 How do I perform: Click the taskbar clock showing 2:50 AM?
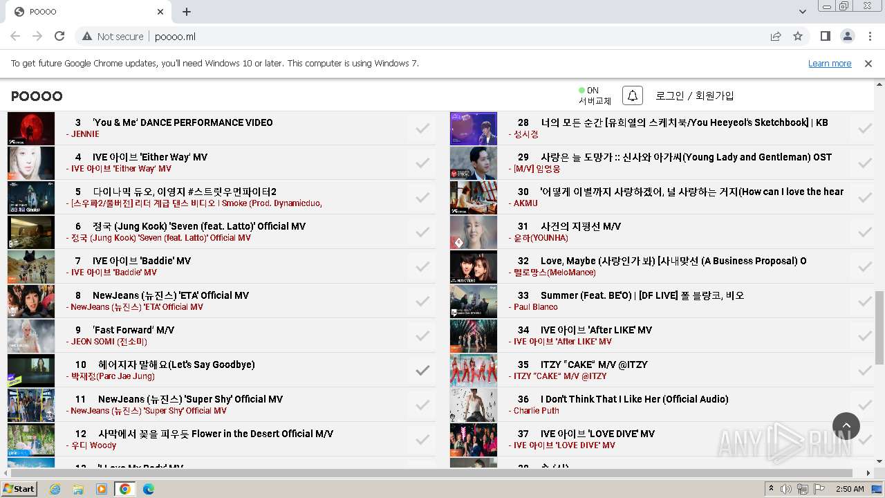(x=850, y=489)
